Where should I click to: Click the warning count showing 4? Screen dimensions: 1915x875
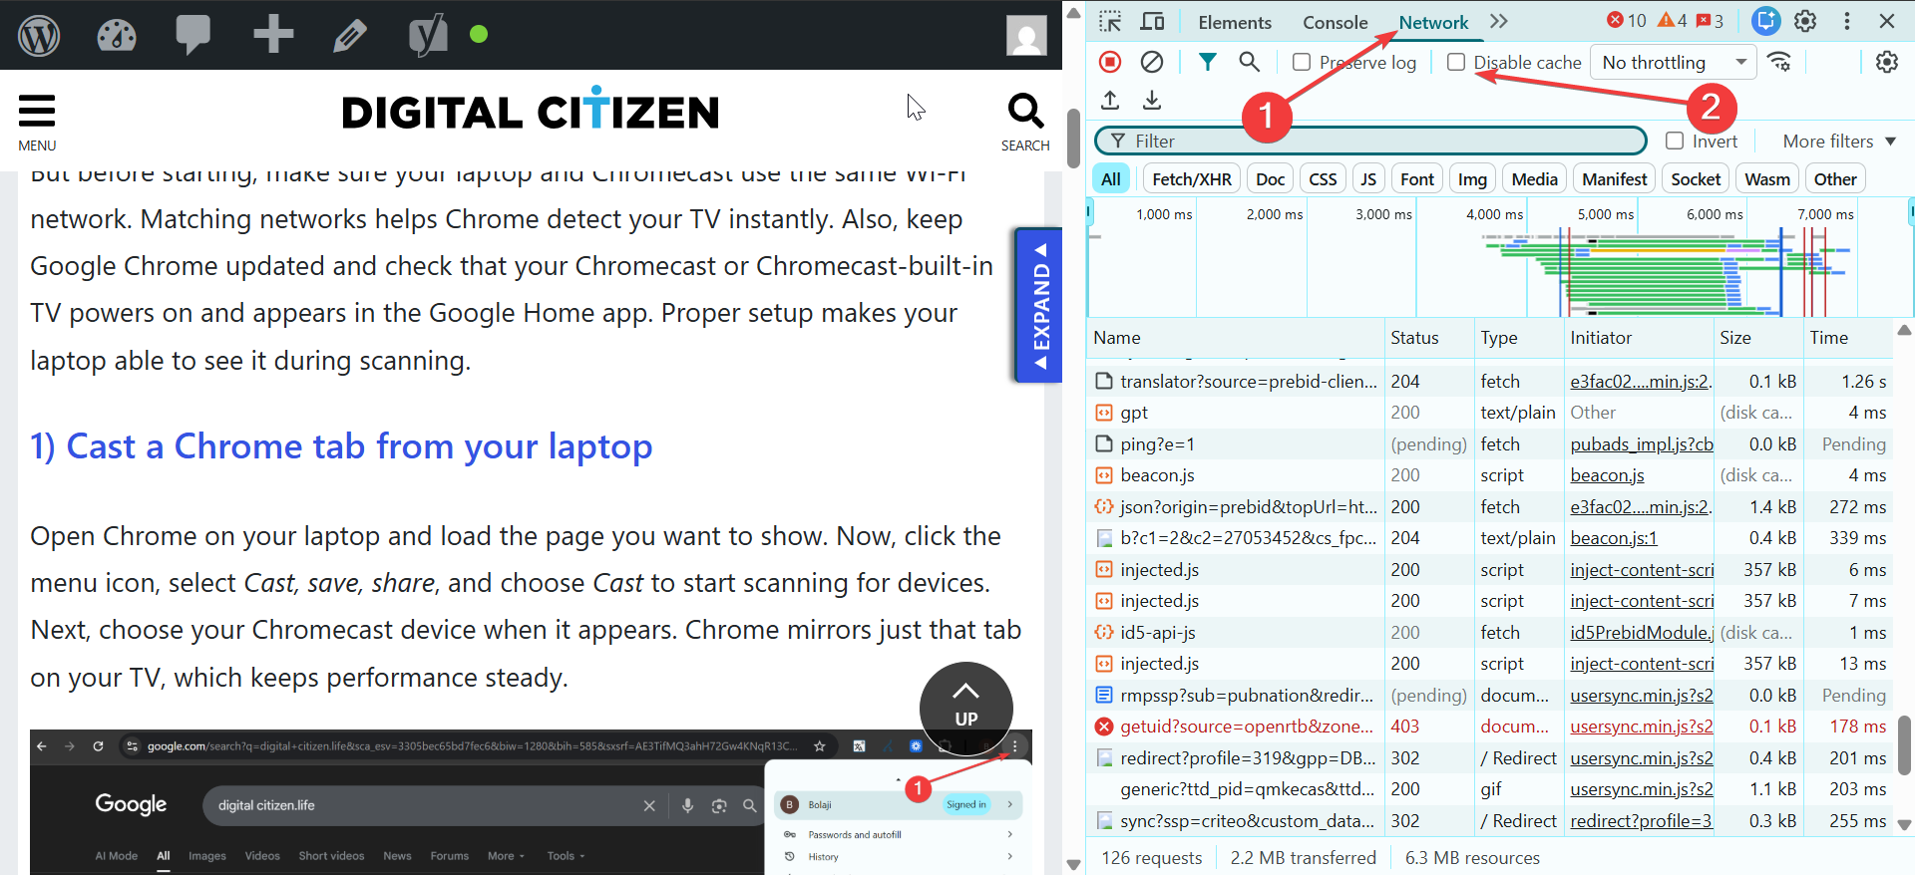[1673, 21]
